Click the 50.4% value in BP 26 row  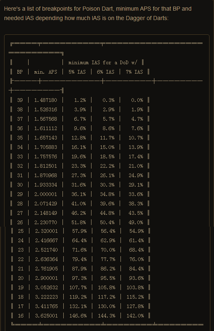click(x=107, y=223)
